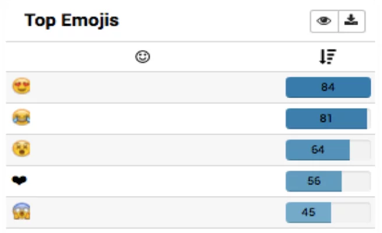Click the bar showing 64
The image size is (382, 233).
click(318, 150)
